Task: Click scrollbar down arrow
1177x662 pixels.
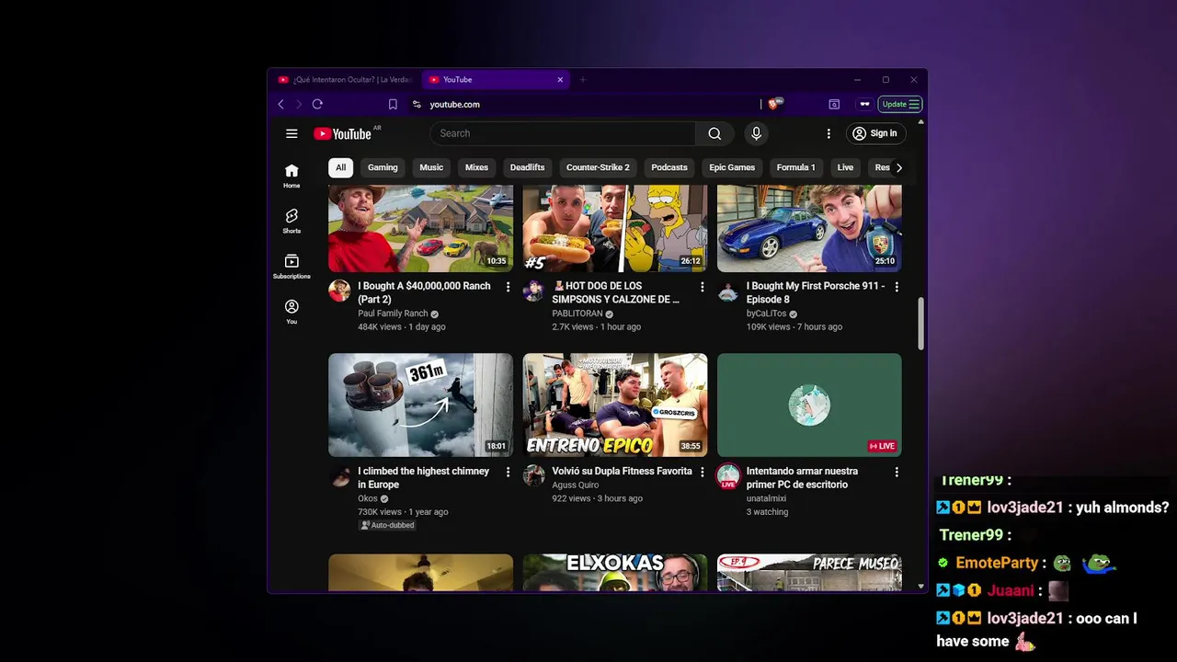Action: point(920,586)
